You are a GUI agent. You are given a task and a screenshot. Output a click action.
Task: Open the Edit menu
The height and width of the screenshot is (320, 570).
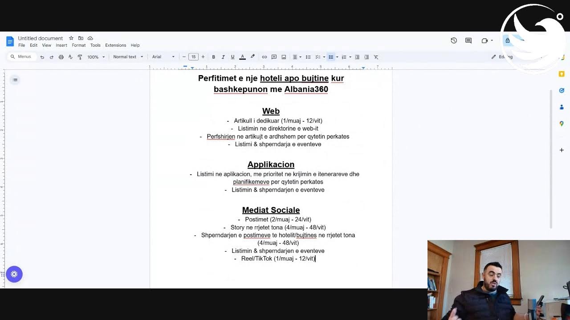[33, 45]
